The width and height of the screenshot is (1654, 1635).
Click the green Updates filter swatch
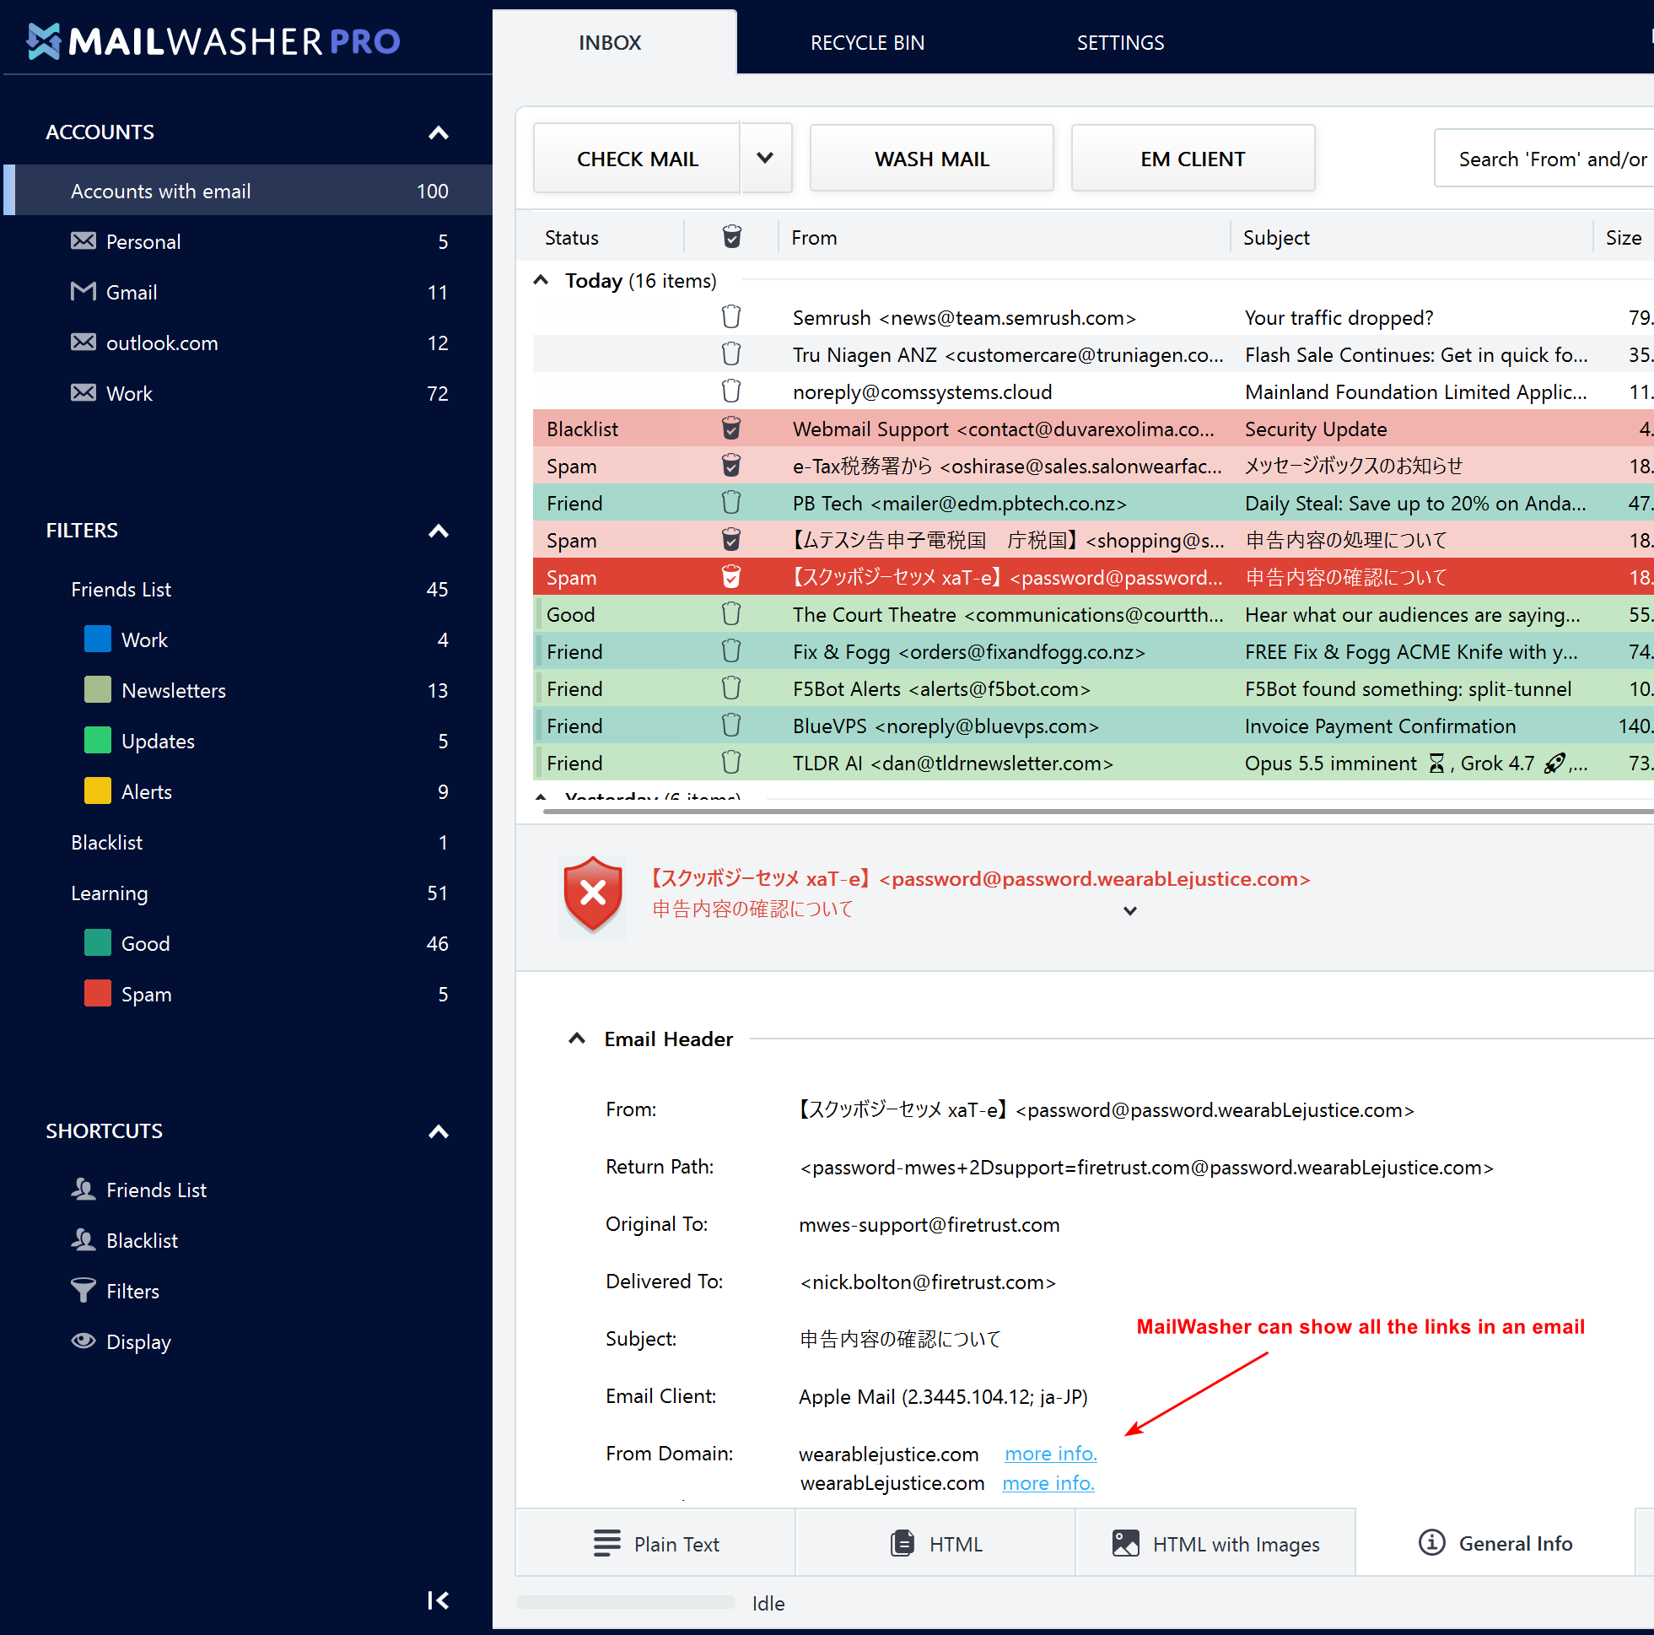[x=98, y=740]
